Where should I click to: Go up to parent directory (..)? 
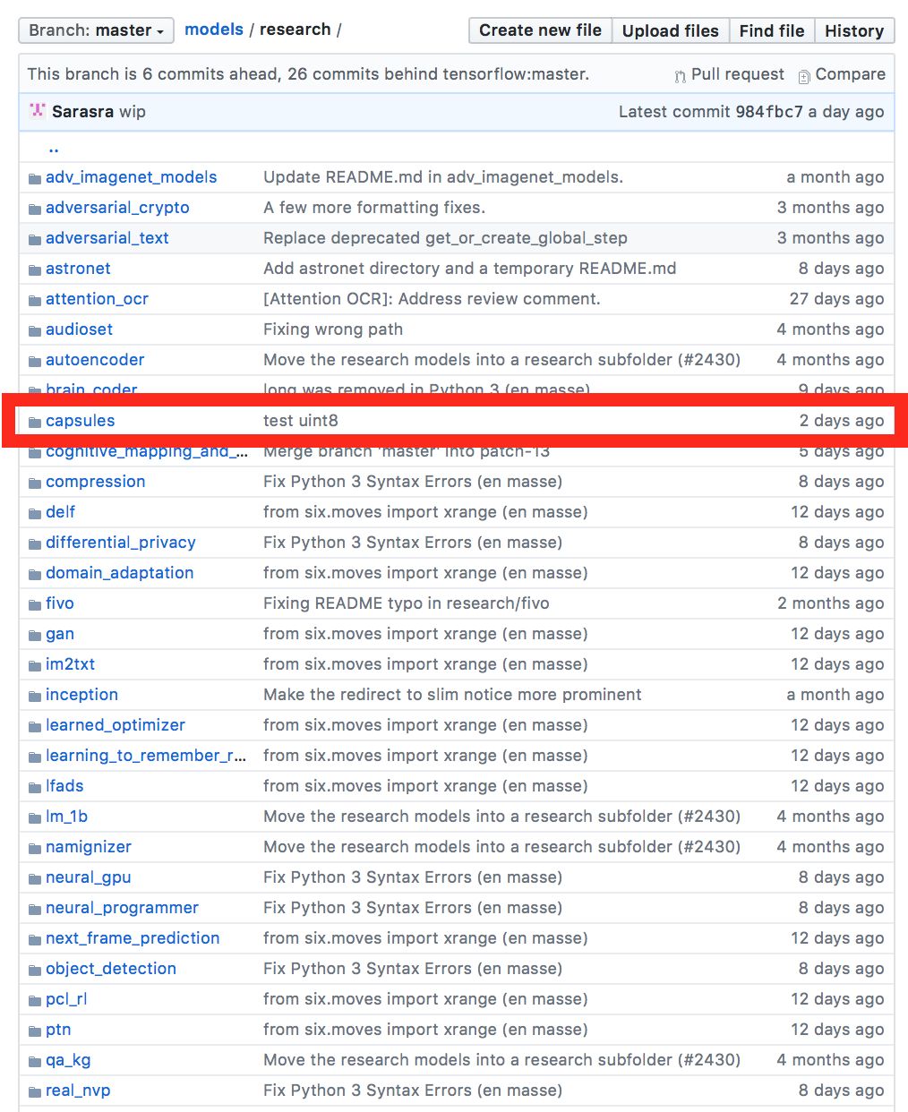pyautogui.click(x=53, y=149)
